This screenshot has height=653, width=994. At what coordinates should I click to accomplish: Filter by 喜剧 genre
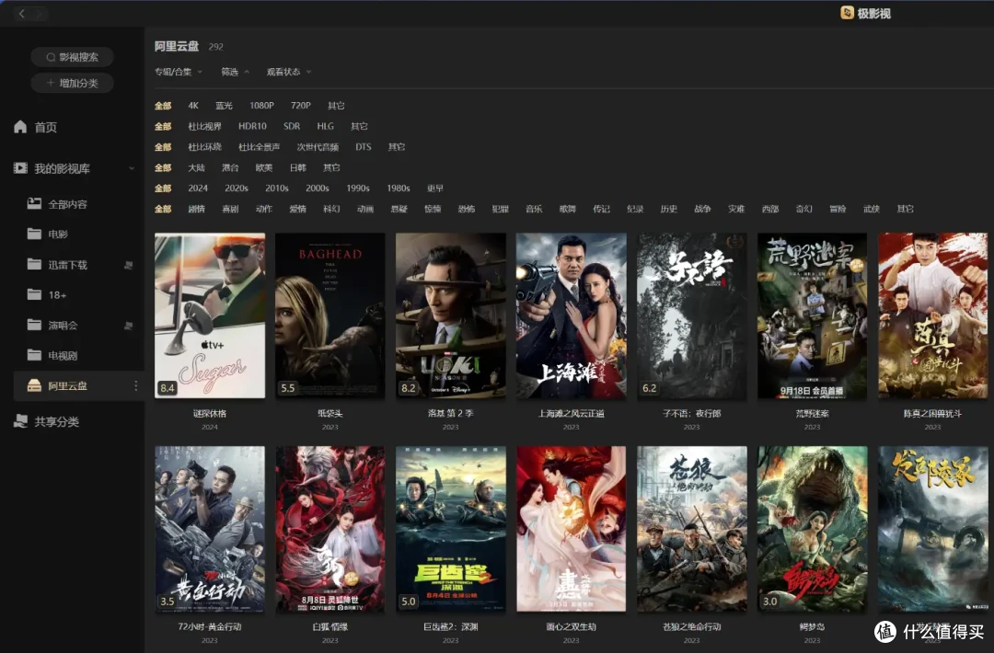tap(230, 209)
